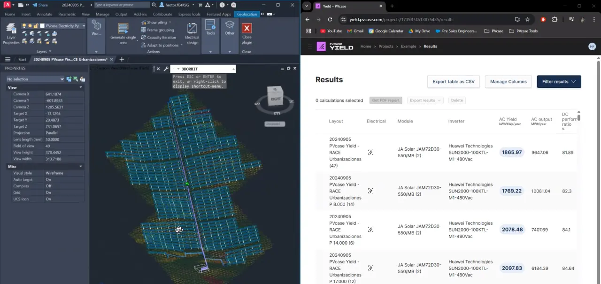The width and height of the screenshot is (601, 284).
Task: Toggle PICKADD icon in Properties palette
Action: point(69,79)
